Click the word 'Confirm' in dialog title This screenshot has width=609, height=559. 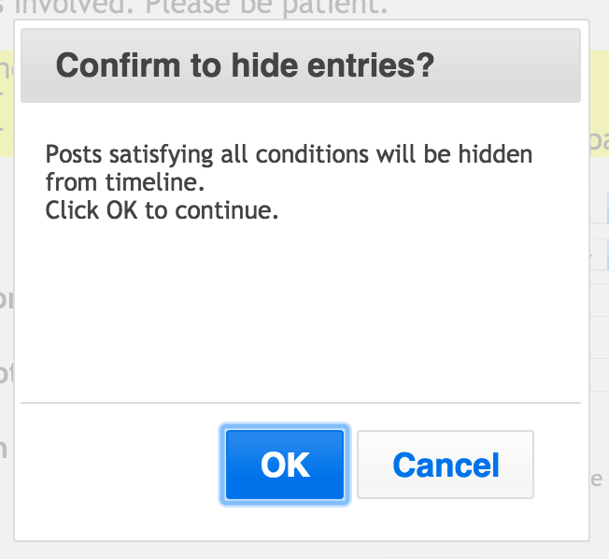click(x=118, y=65)
